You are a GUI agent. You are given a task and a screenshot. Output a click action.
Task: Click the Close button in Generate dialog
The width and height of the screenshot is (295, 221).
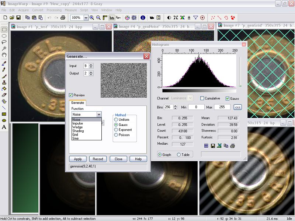pos(118,159)
